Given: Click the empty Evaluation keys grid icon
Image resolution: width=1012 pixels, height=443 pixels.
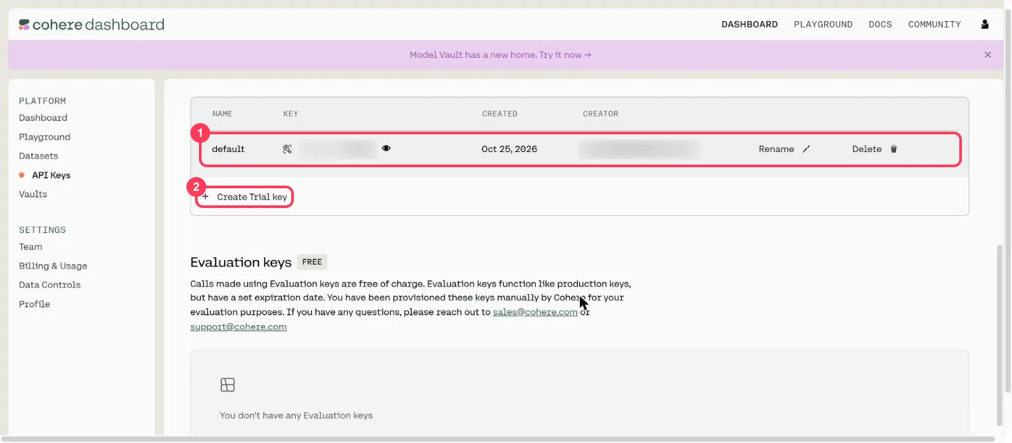Looking at the screenshot, I should coord(227,385).
